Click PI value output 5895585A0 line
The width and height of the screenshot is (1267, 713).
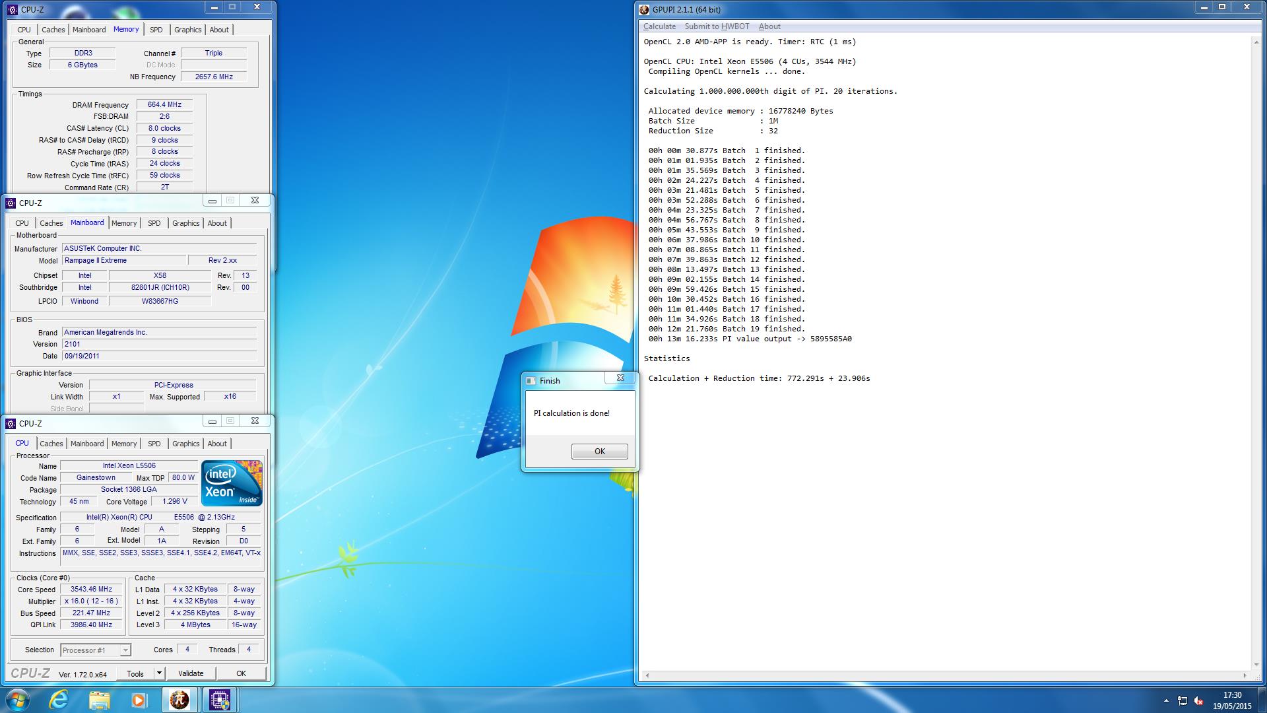750,339
